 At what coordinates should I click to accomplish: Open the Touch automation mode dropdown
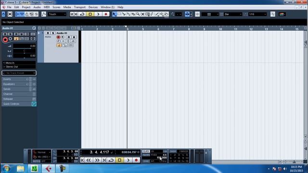tap(57, 14)
